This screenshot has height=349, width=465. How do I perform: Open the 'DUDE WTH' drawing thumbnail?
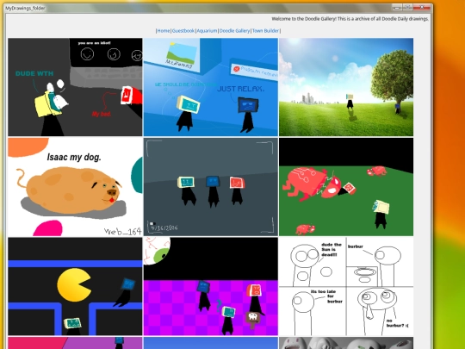(75, 87)
